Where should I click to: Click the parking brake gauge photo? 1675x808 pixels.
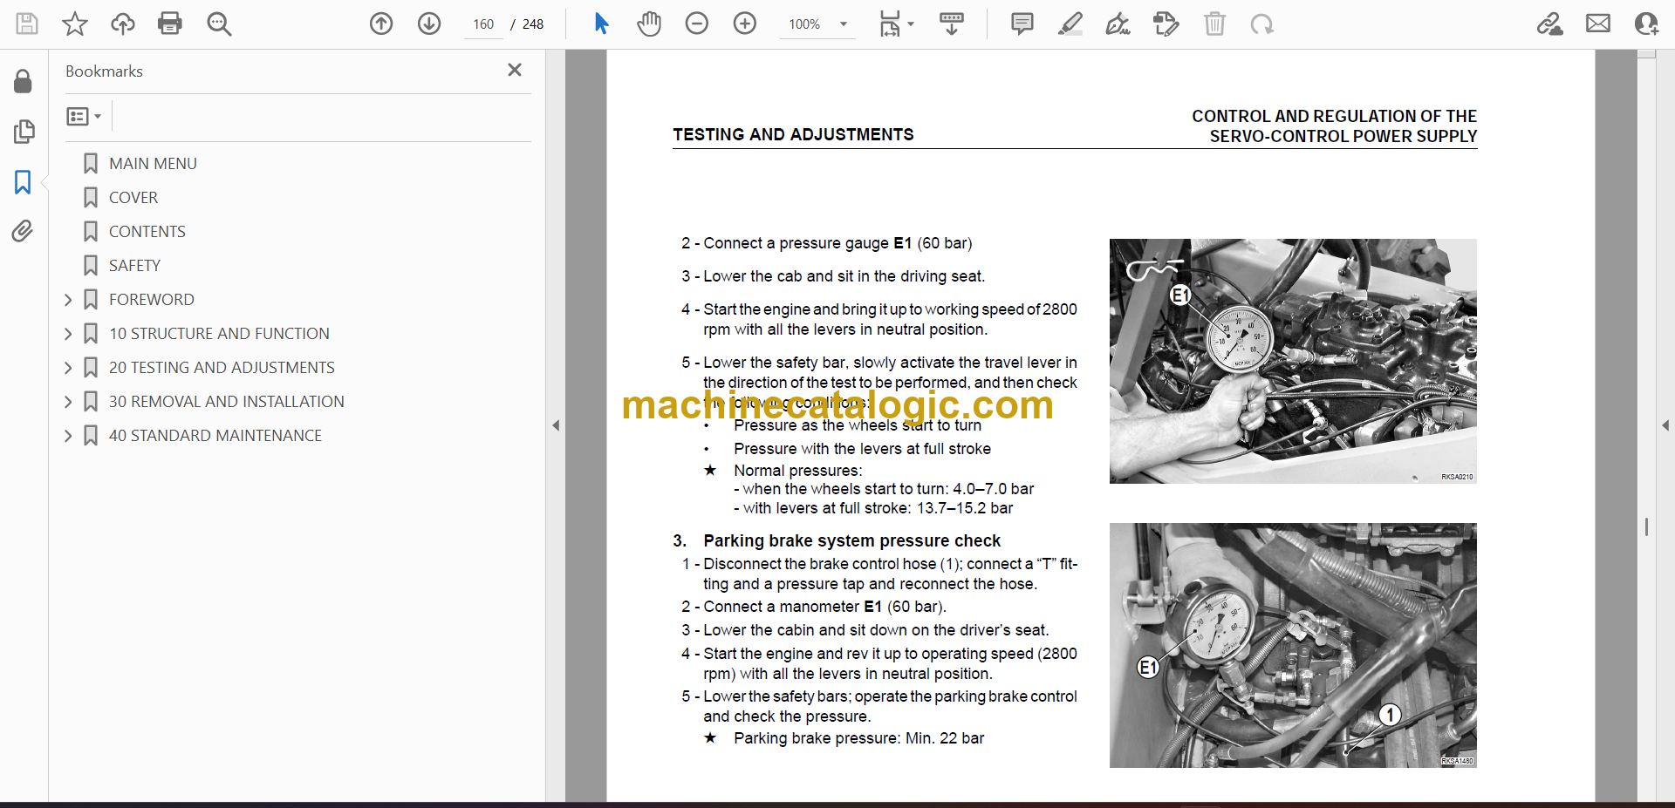[1293, 645]
